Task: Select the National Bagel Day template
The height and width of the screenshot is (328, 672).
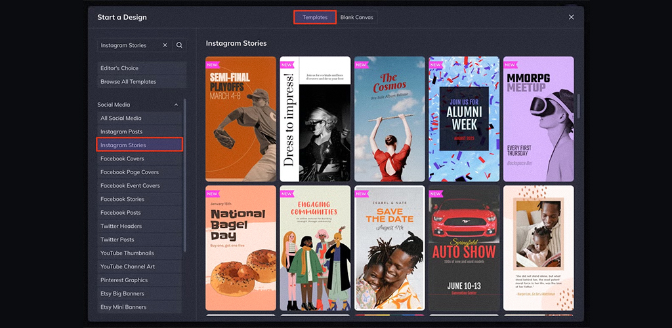Action: point(240,247)
